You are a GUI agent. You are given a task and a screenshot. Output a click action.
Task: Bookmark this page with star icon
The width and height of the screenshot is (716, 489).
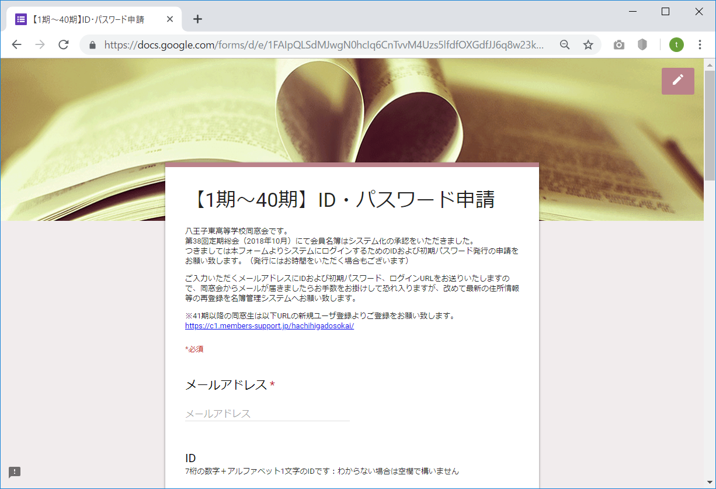pyautogui.click(x=588, y=45)
